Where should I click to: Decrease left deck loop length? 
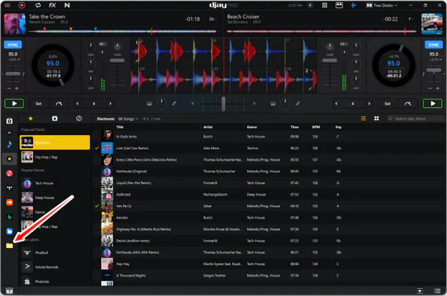click(78, 103)
